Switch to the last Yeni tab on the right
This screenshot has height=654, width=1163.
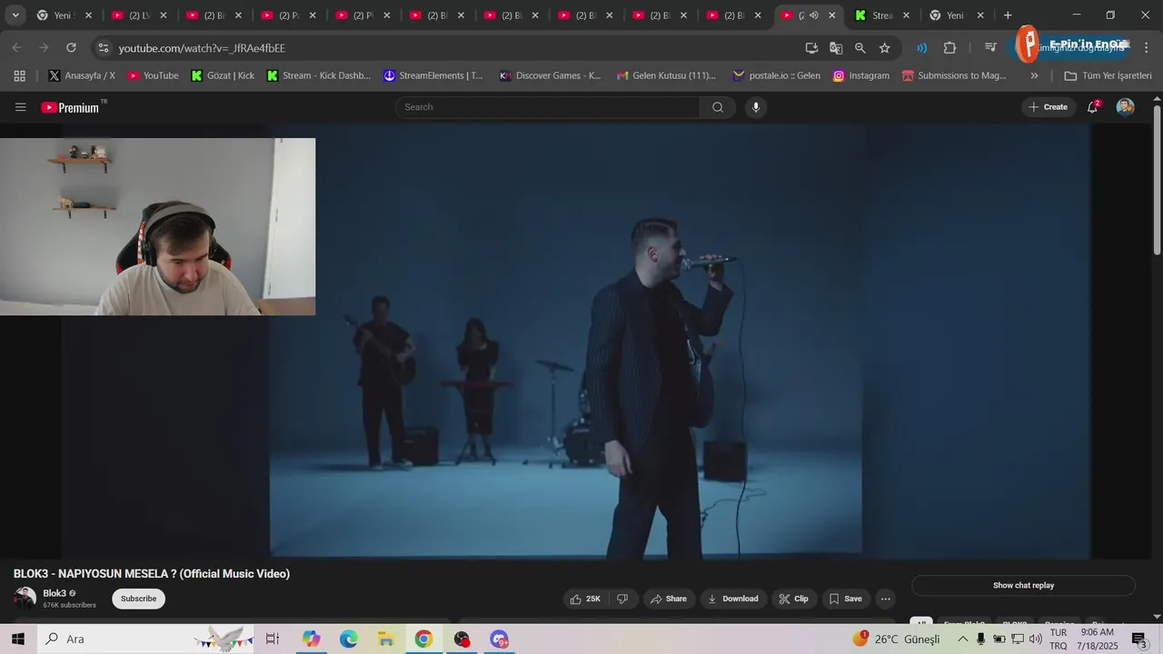pos(957,15)
